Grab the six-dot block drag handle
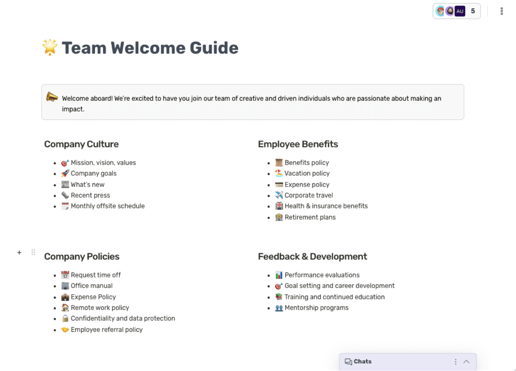 point(33,252)
